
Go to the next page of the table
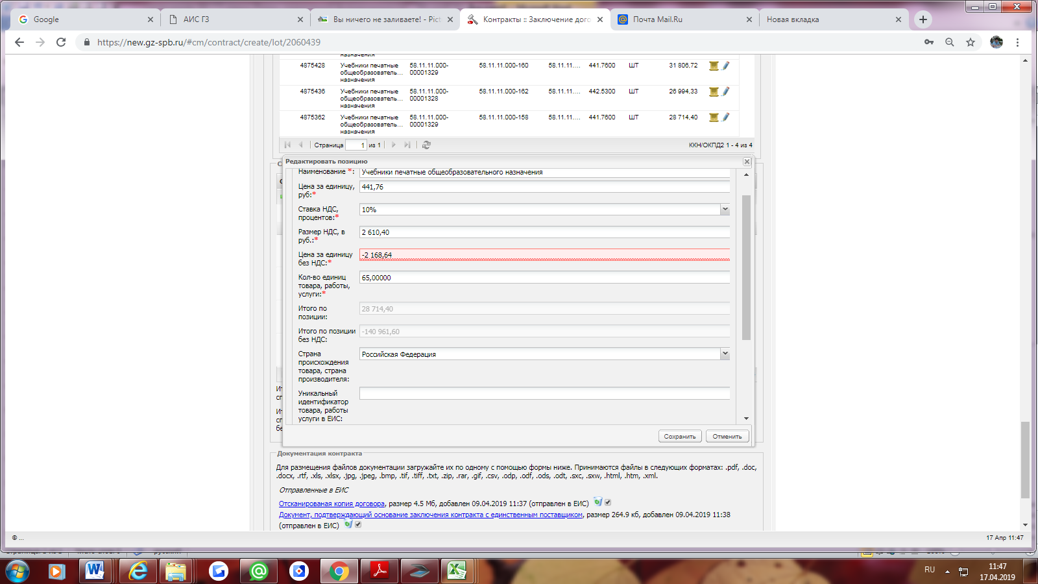point(394,145)
